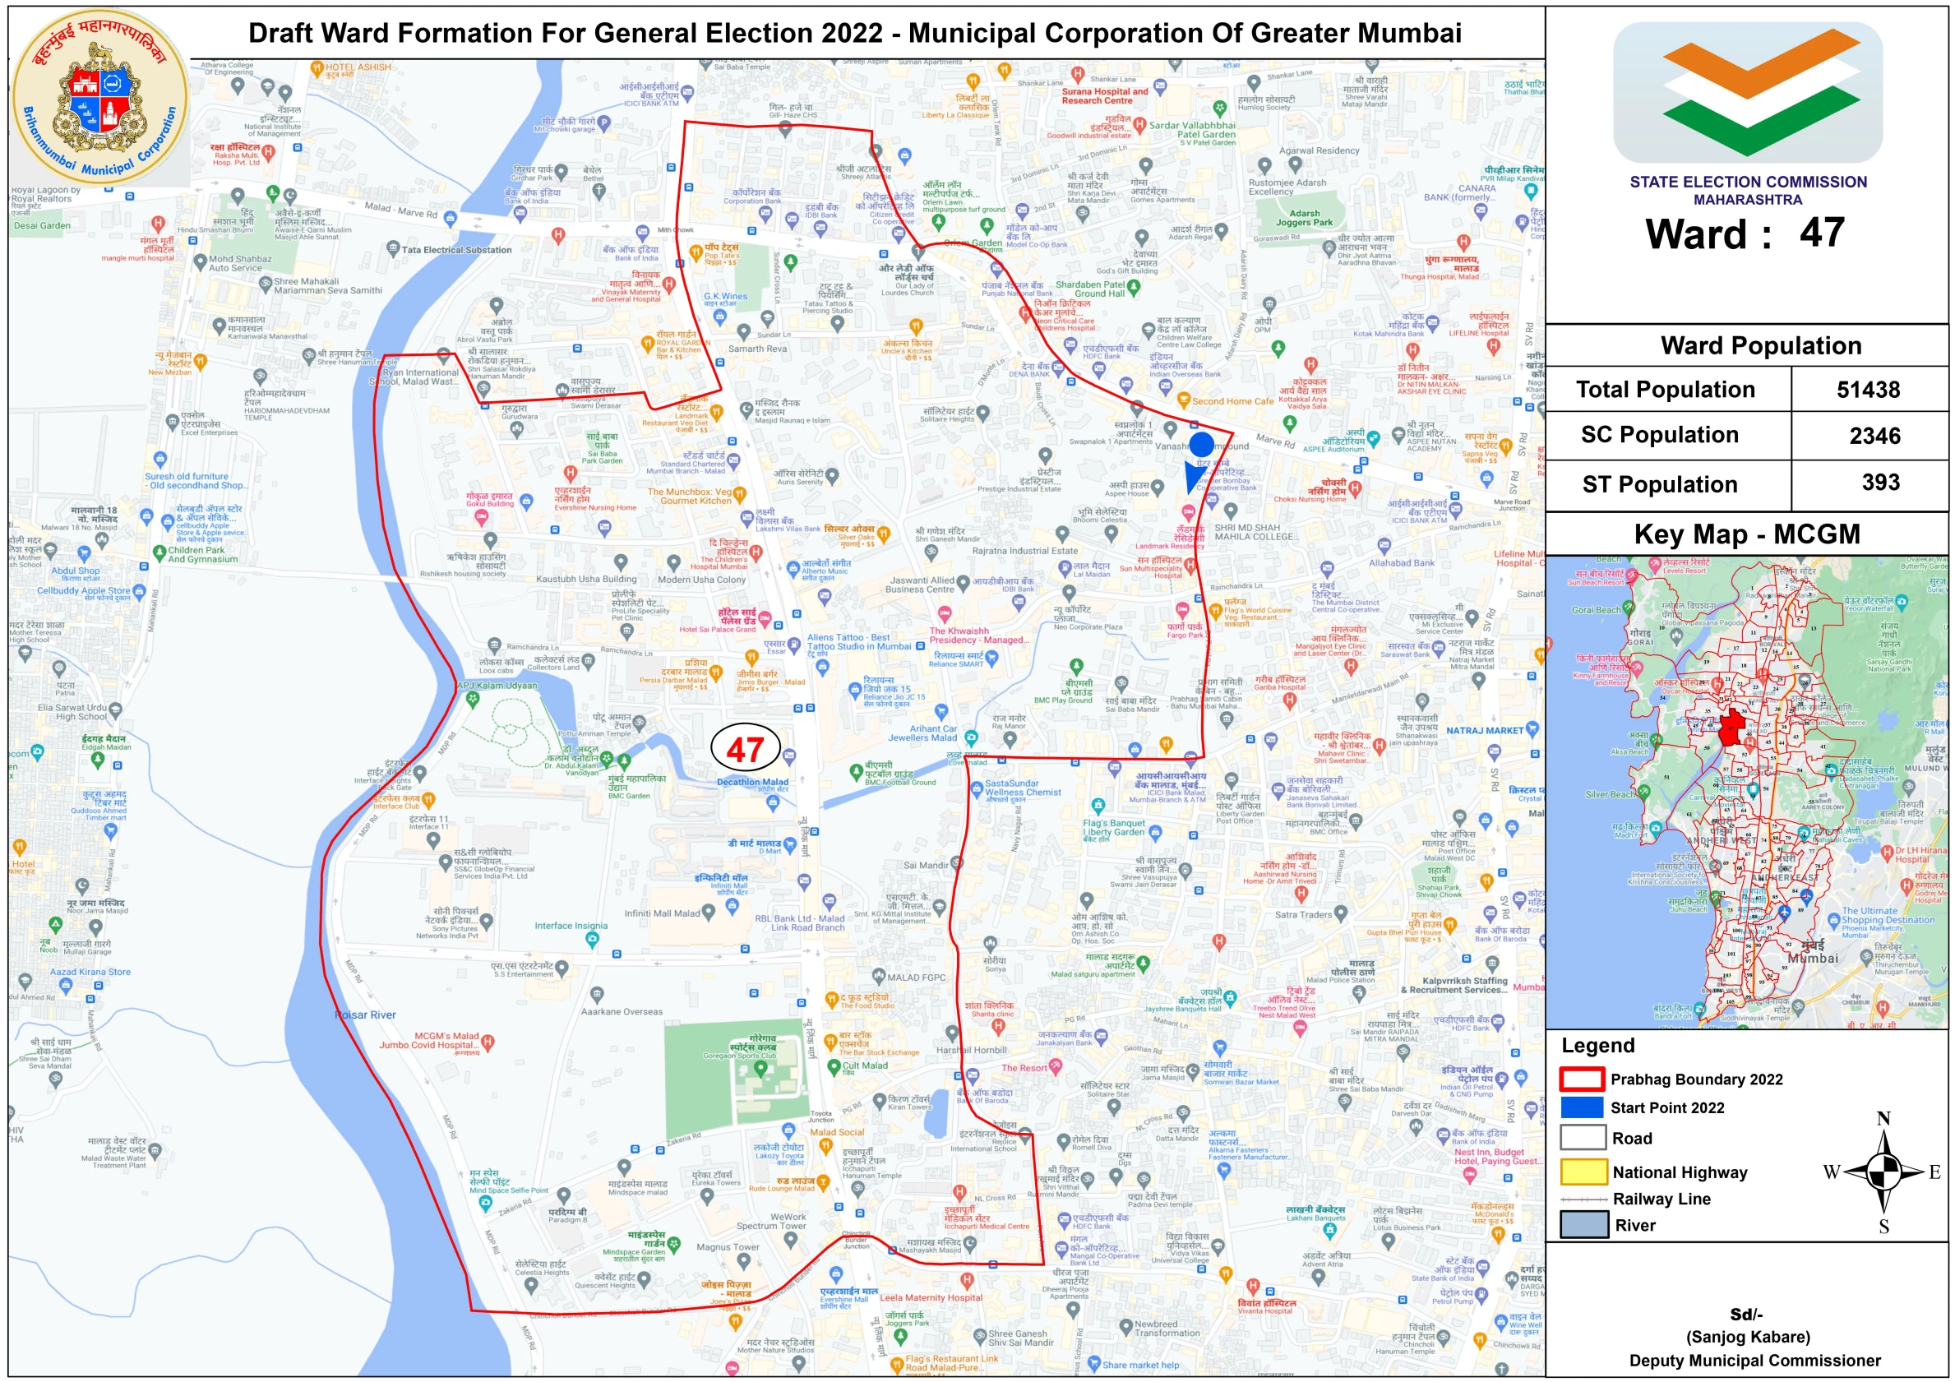Click the Infiniti Mall Malad shopping pin
The height and width of the screenshot is (1382, 1955).
pyautogui.click(x=732, y=906)
